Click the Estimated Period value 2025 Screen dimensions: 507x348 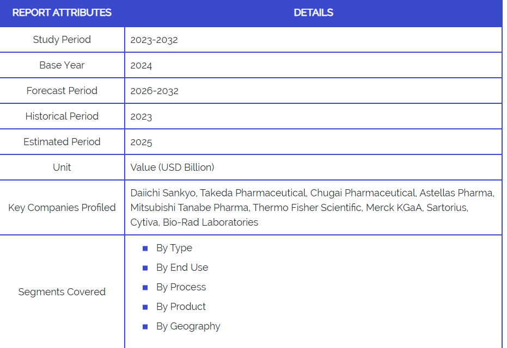141,142
